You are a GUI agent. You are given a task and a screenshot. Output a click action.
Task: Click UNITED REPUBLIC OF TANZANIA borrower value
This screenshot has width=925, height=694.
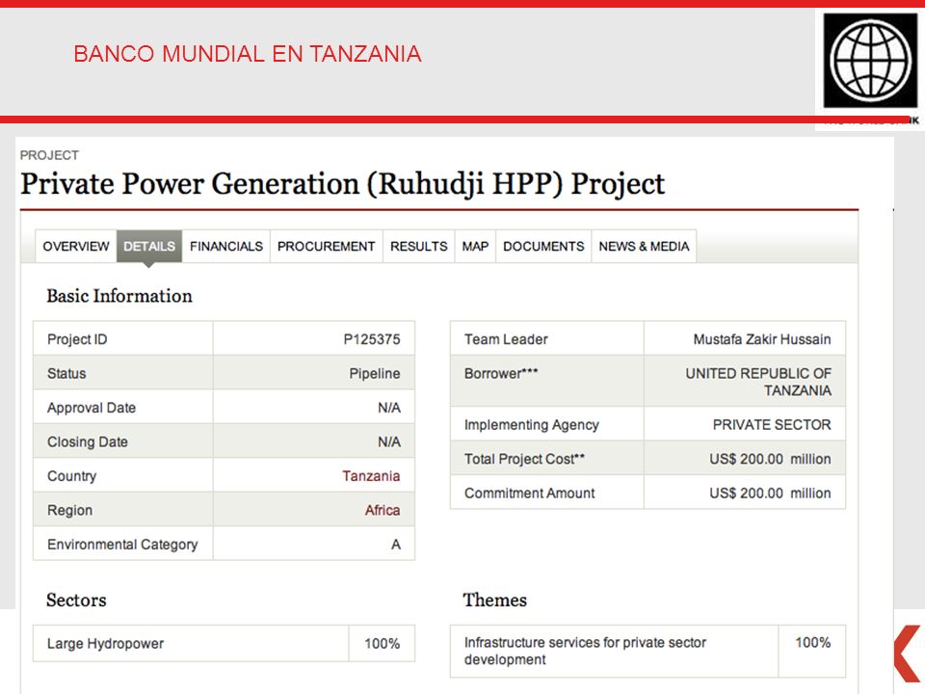[x=758, y=382]
